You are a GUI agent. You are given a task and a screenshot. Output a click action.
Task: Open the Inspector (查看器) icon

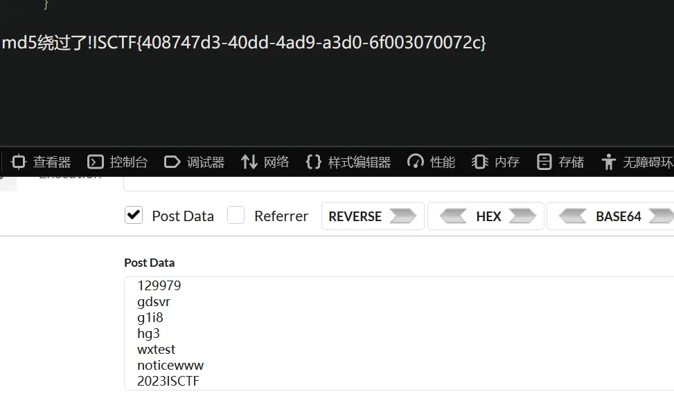click(19, 162)
